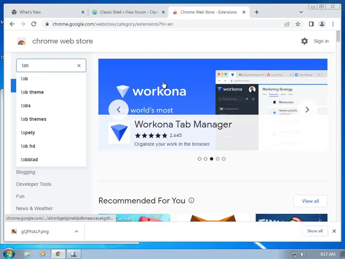Open gQPNALP.png download options arrow
This screenshot has height=259, width=345.
coord(76,231)
